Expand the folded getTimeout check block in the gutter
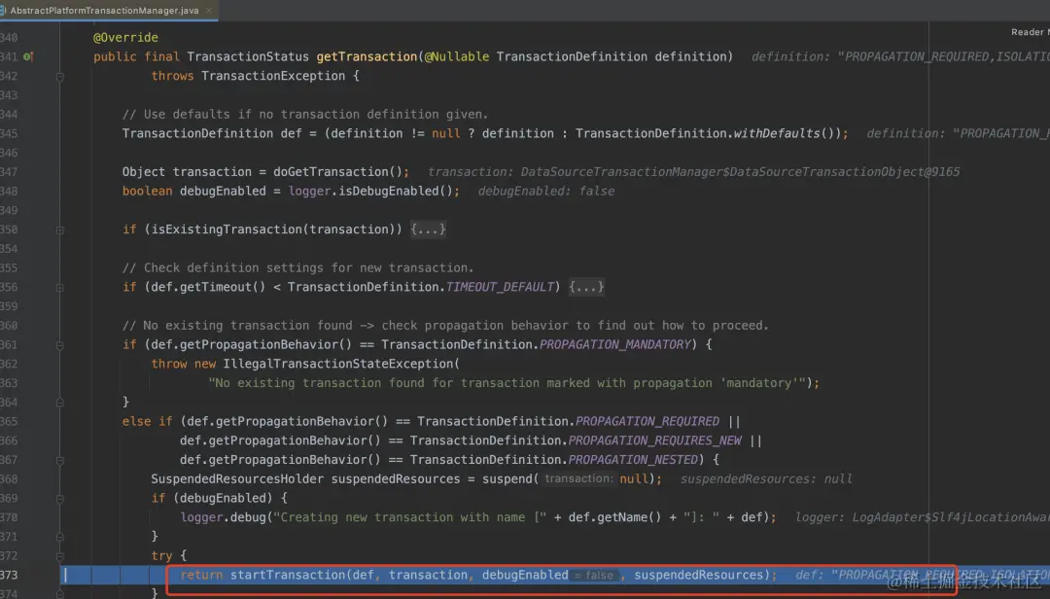 59,288
